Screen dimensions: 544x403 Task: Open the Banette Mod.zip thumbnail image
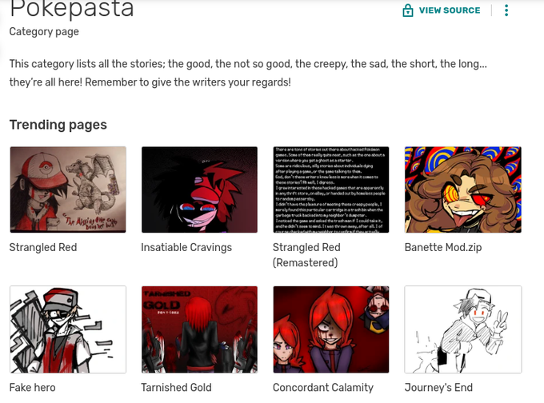463,190
